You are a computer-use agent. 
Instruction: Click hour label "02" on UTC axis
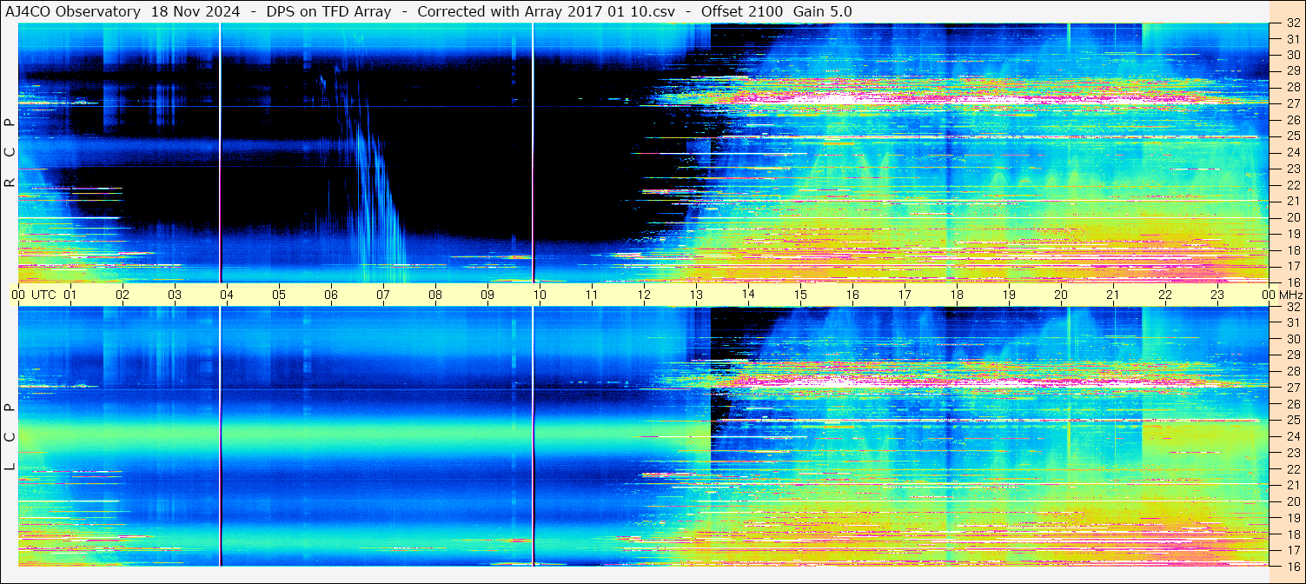tap(123, 295)
